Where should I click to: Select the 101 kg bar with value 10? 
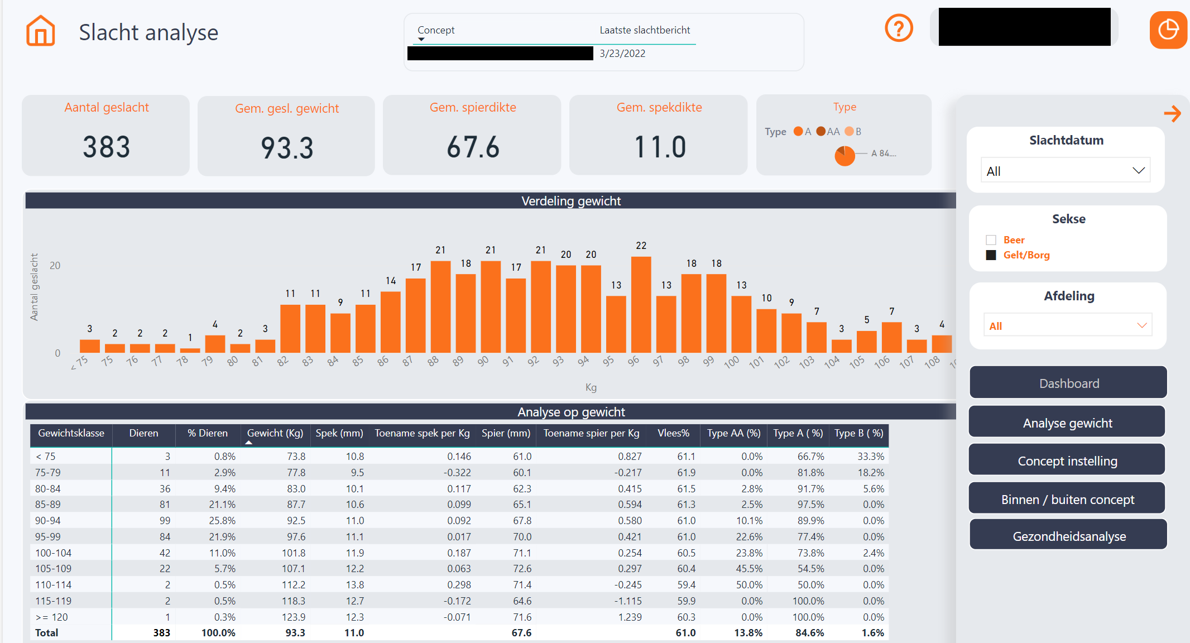766,331
